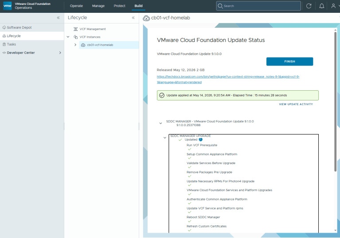Click 'Released May 12, 2026 2 GB' text

180,70
